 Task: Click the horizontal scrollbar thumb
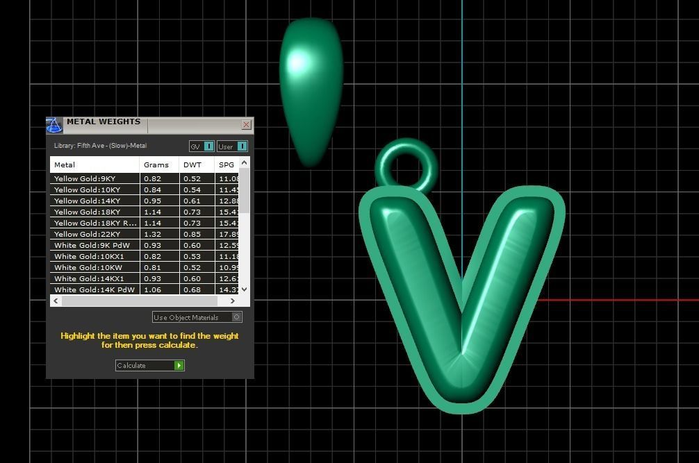click(x=140, y=301)
